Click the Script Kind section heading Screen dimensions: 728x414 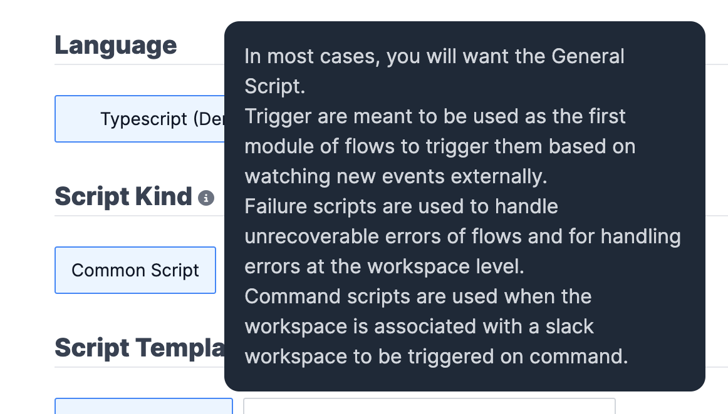pos(122,197)
